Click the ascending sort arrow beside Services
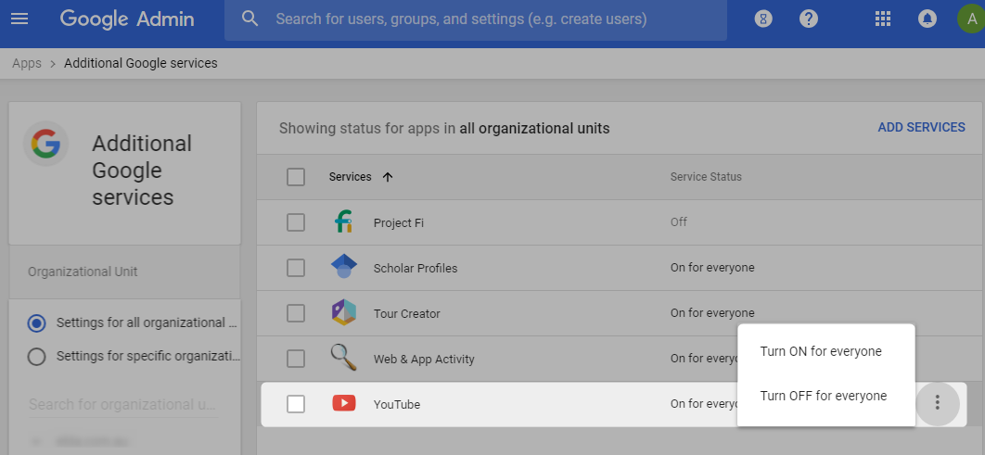 pos(388,177)
